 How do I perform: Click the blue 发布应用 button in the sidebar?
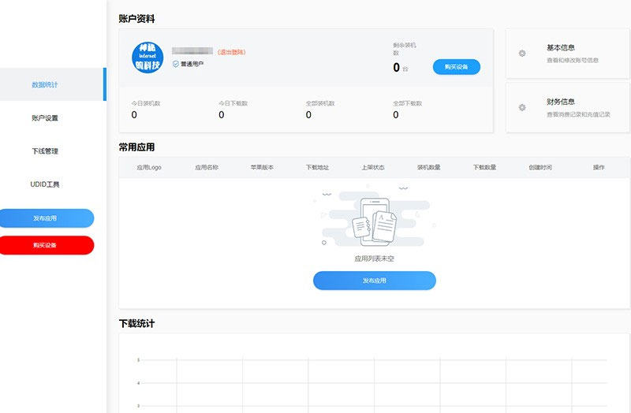coord(47,218)
